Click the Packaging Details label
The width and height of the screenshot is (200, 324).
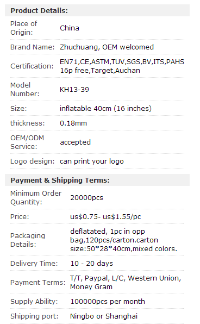[x=28, y=240]
